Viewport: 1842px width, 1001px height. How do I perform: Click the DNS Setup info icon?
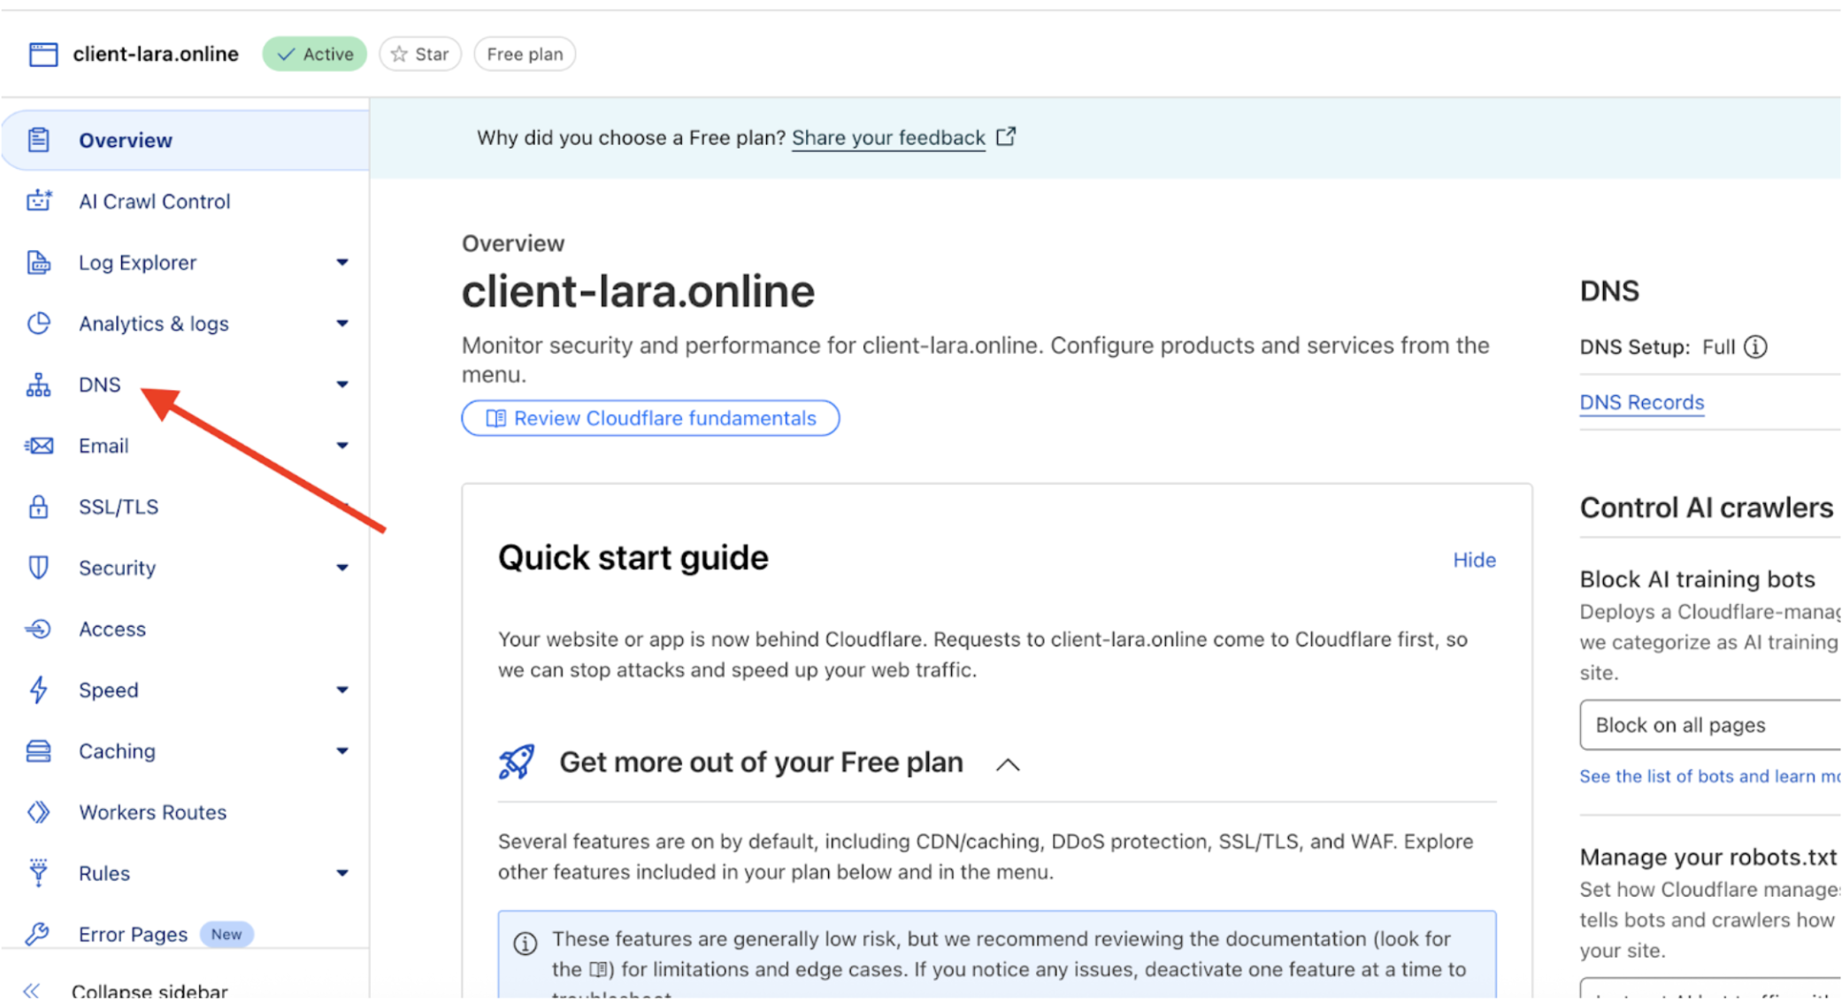1755,347
